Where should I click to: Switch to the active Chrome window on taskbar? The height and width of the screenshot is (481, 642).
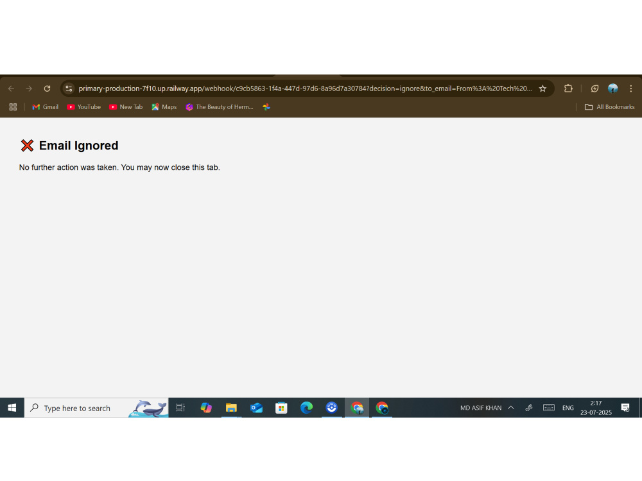[357, 408]
